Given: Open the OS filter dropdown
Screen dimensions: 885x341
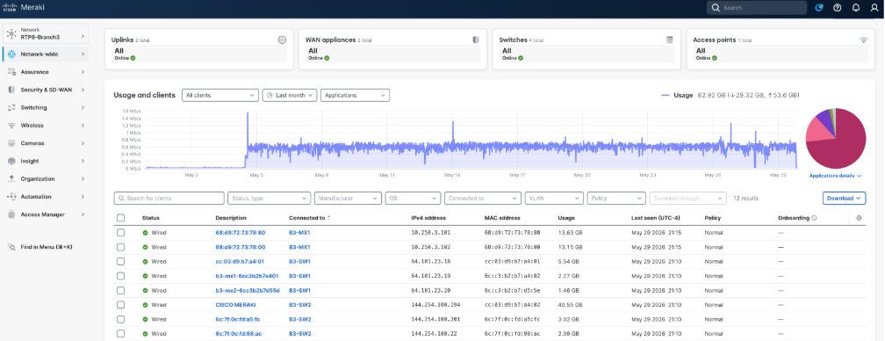Looking at the screenshot, I should tap(413, 198).
